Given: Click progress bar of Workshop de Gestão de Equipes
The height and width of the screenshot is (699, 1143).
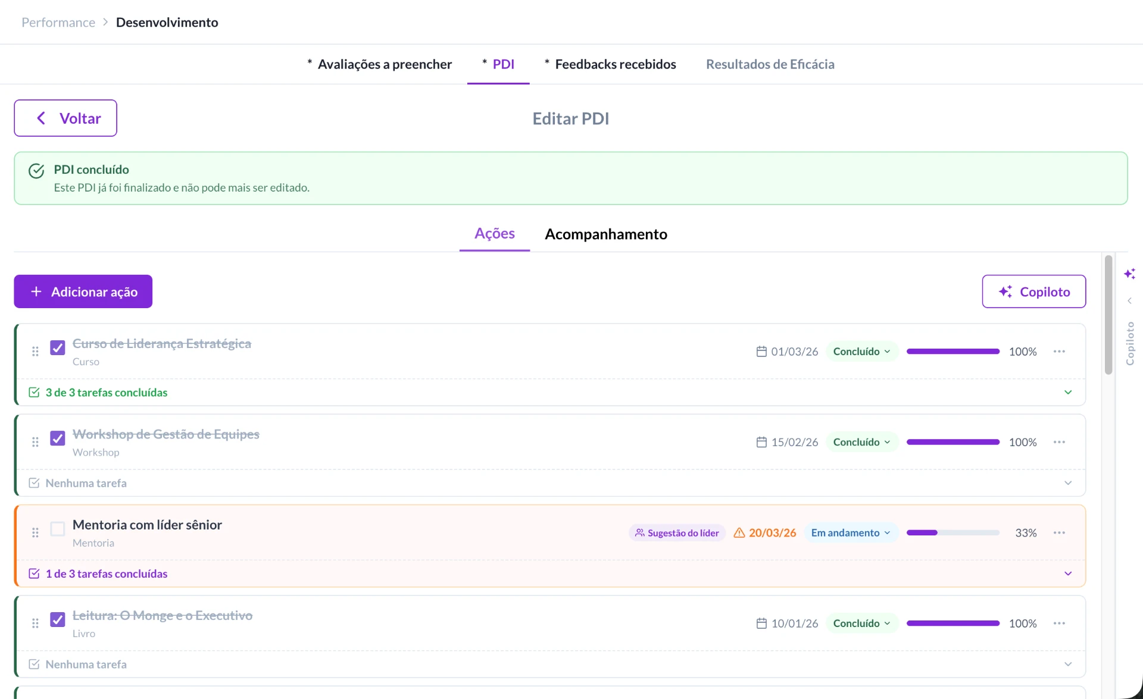Looking at the screenshot, I should (x=952, y=442).
